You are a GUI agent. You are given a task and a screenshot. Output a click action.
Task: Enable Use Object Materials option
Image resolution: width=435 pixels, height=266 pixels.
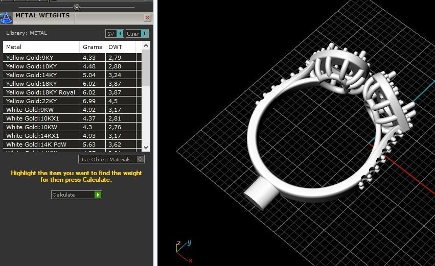(x=111, y=159)
